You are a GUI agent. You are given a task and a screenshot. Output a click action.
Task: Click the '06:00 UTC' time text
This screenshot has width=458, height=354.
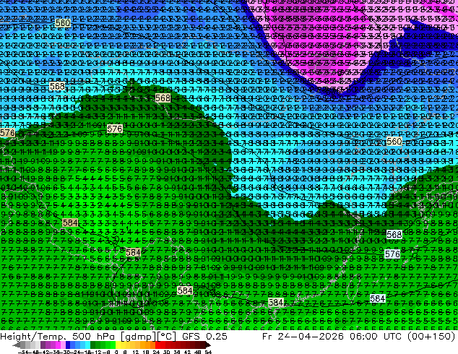click(377, 337)
